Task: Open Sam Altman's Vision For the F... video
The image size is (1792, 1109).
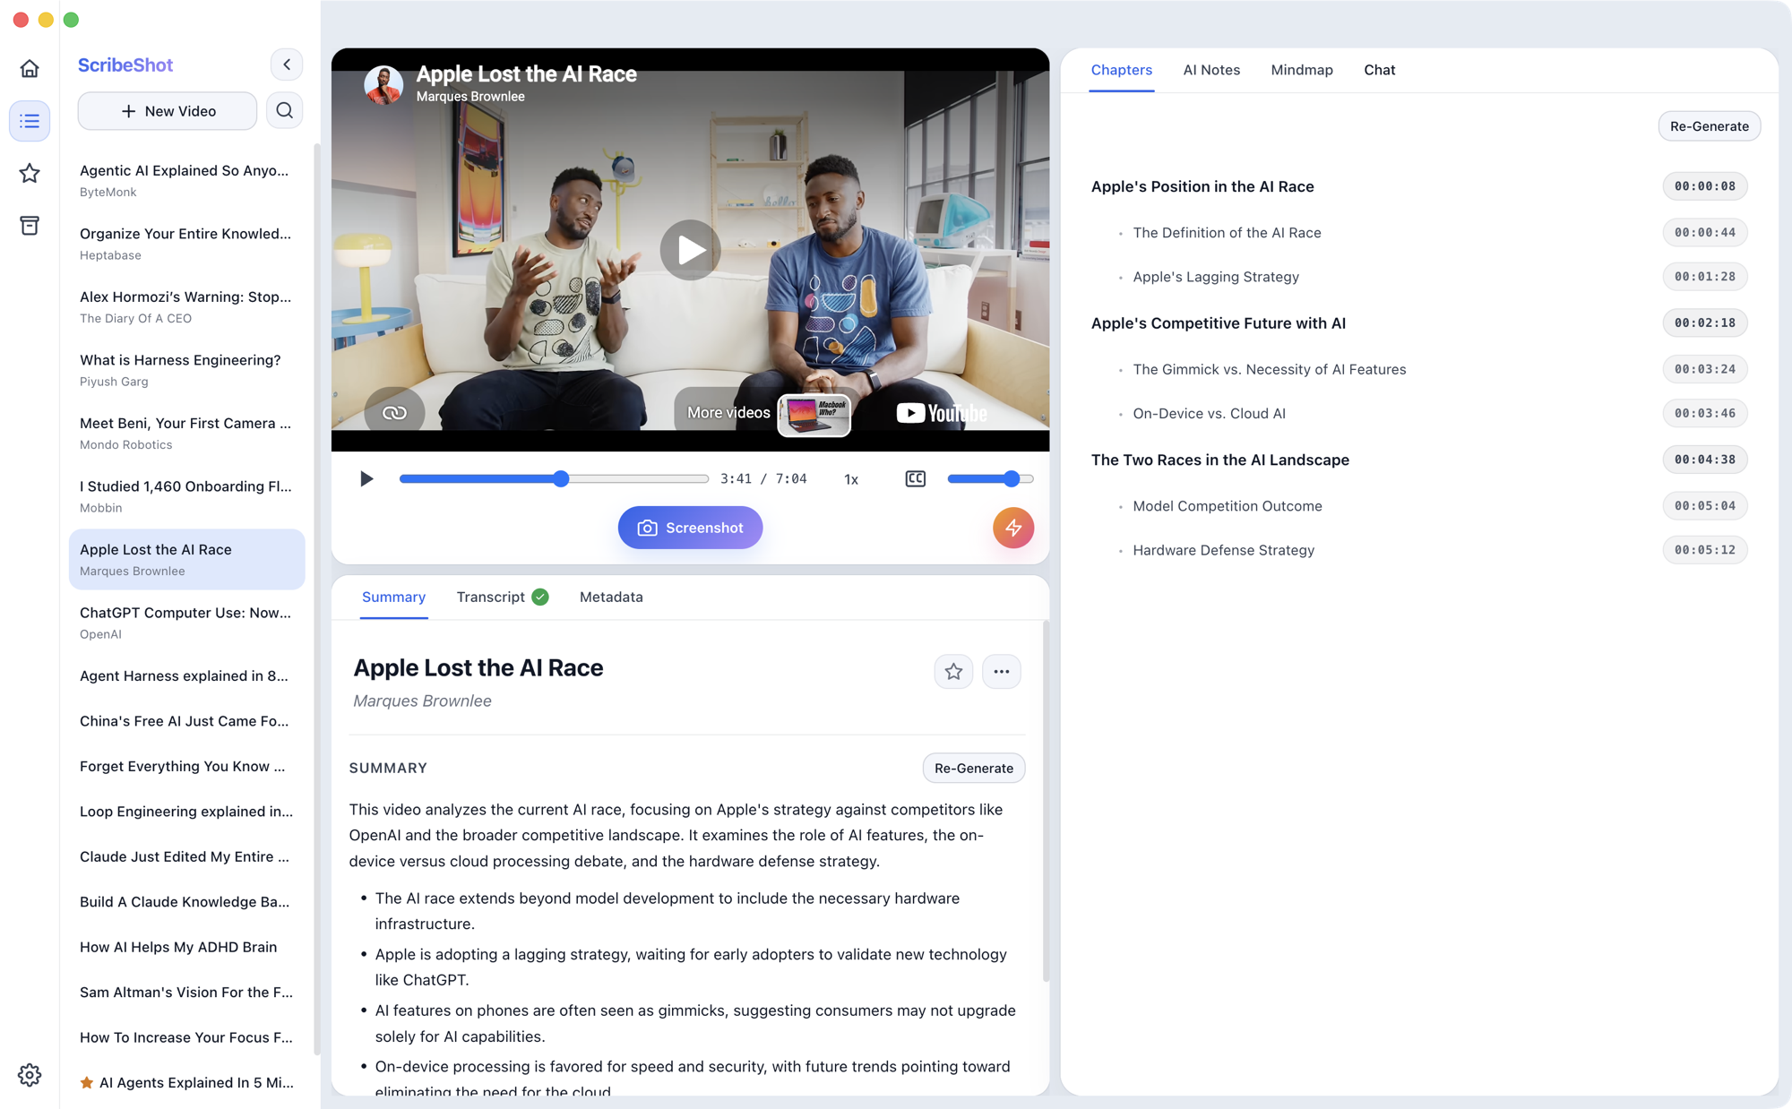Action: pyautogui.click(x=186, y=992)
